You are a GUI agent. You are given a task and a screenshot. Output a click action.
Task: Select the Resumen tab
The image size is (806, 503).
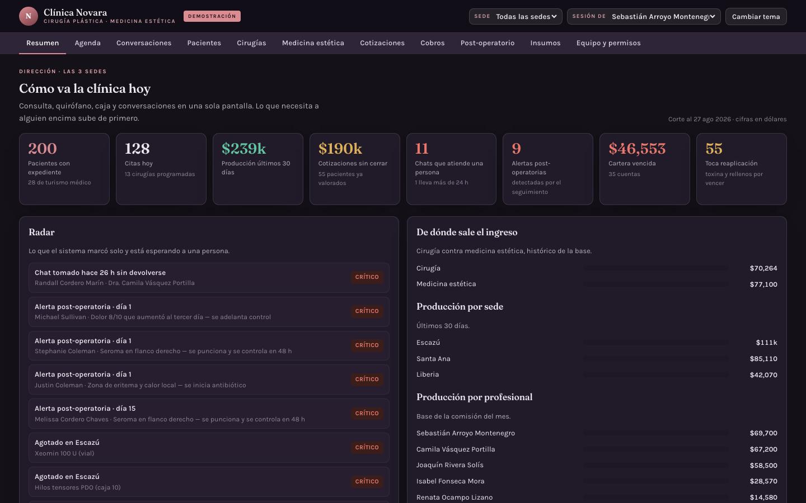click(x=43, y=43)
